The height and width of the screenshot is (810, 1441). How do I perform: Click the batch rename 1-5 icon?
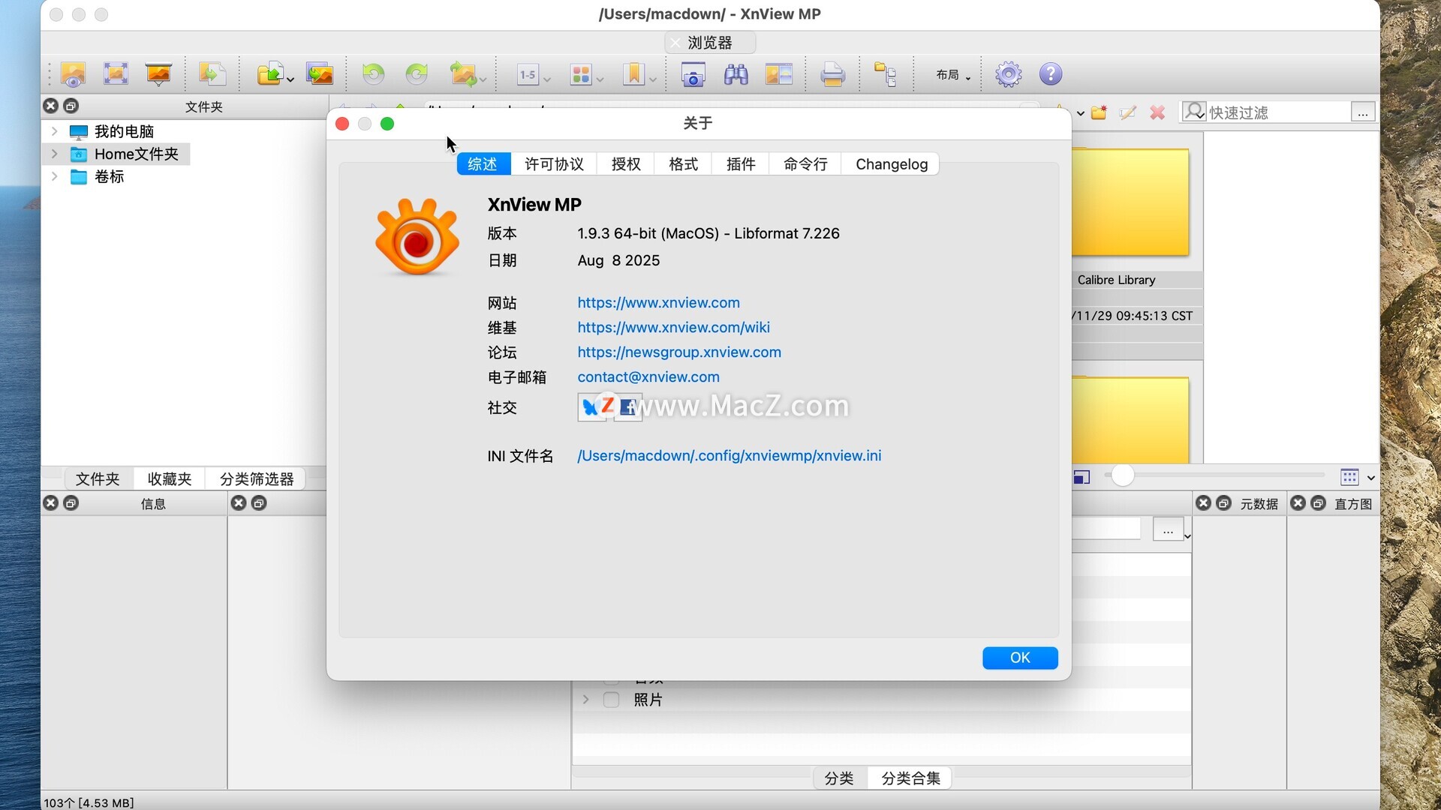tap(528, 74)
